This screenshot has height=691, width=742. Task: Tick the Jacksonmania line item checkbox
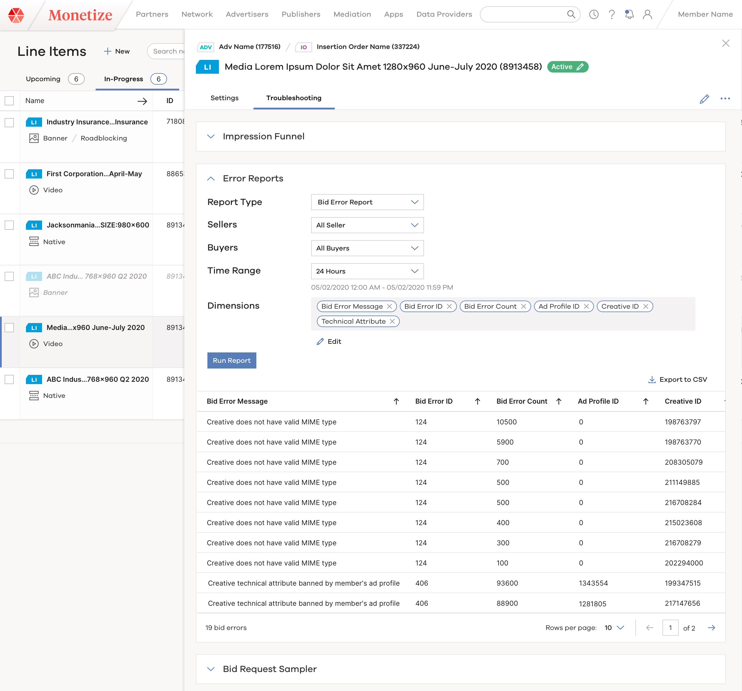(9, 225)
